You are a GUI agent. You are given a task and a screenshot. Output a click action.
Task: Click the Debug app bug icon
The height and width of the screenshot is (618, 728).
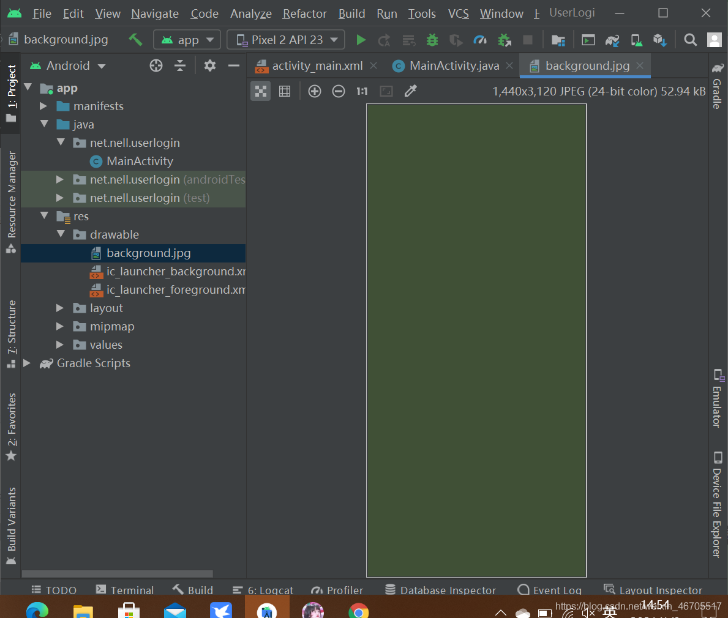432,40
